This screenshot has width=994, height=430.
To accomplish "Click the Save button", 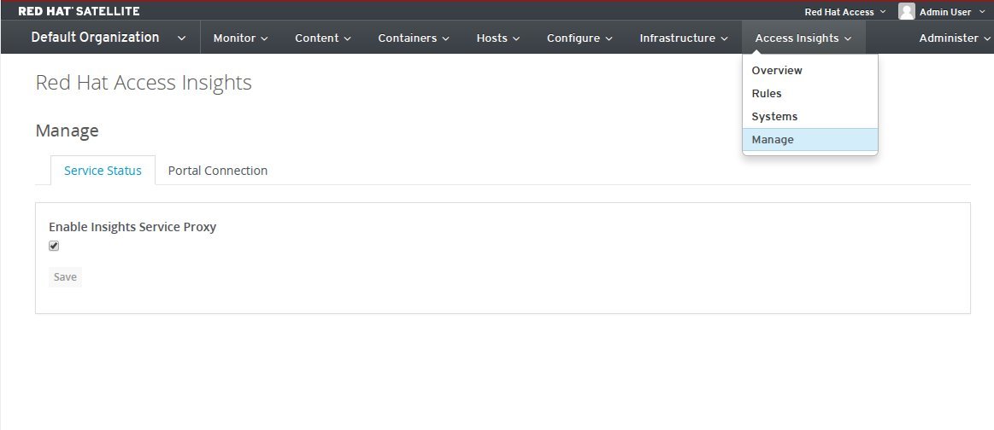I will [65, 277].
